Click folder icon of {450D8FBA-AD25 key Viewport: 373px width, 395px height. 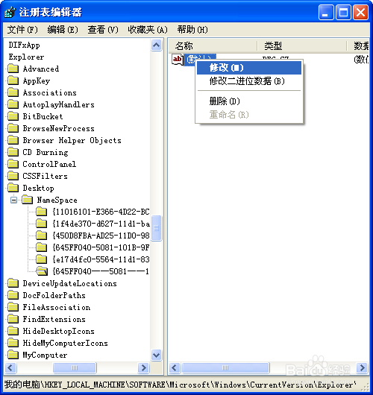(41, 236)
